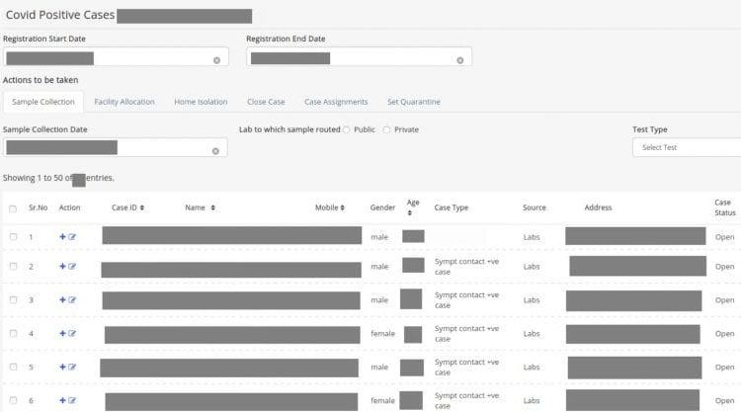The height and width of the screenshot is (412, 741).
Task: Open the Facility Allocation tab
Action: (x=124, y=102)
